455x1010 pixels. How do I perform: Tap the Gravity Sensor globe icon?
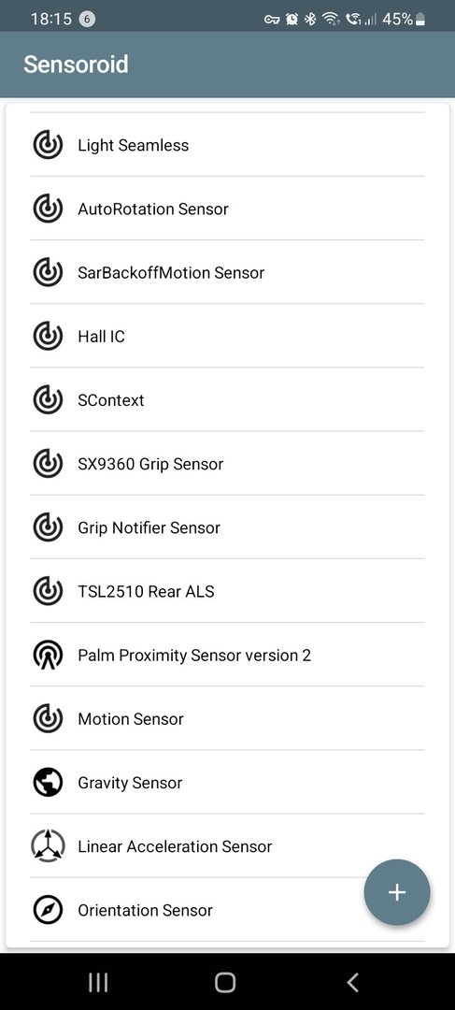tap(49, 783)
